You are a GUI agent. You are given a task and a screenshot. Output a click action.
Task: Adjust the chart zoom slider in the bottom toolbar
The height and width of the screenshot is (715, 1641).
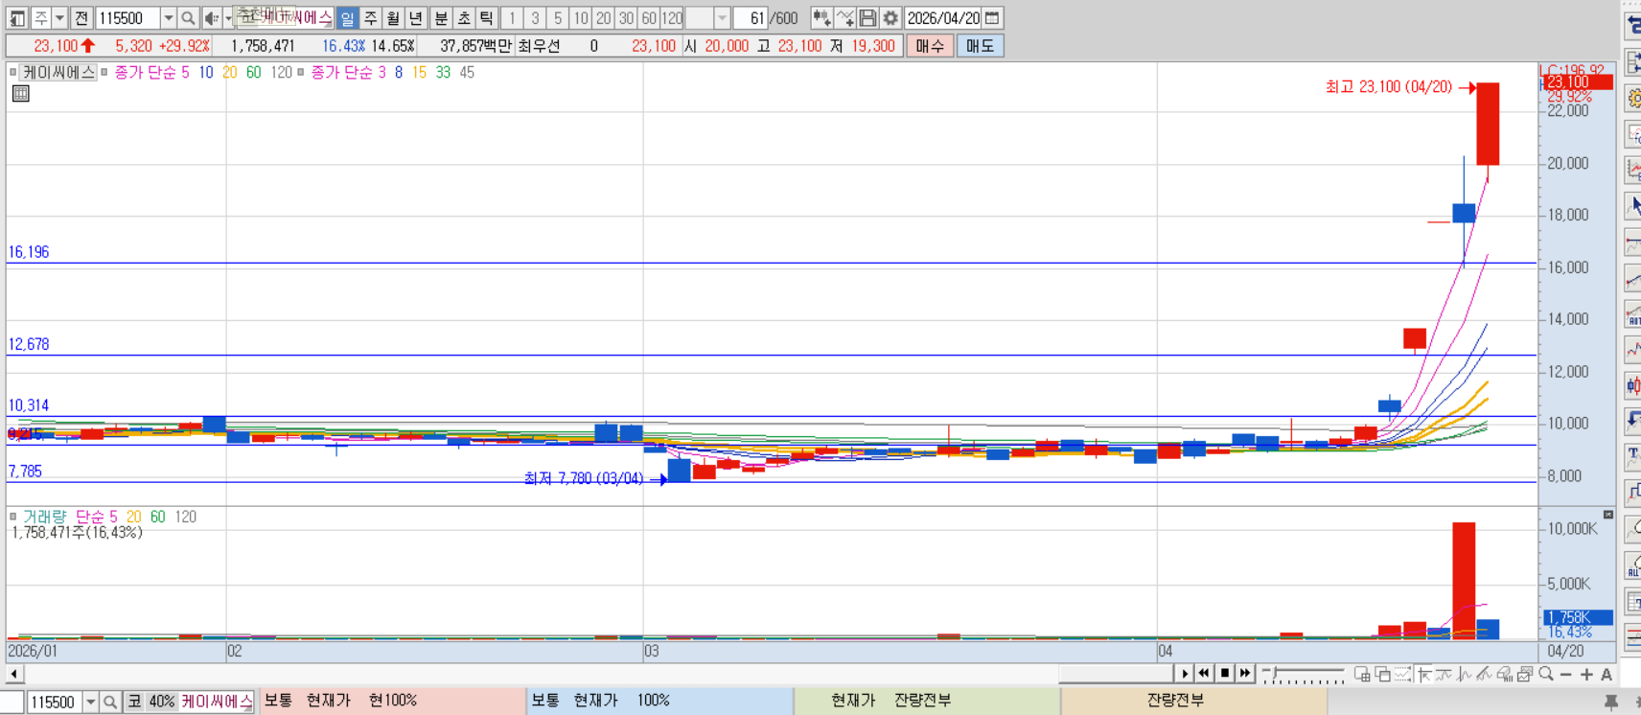(1304, 674)
